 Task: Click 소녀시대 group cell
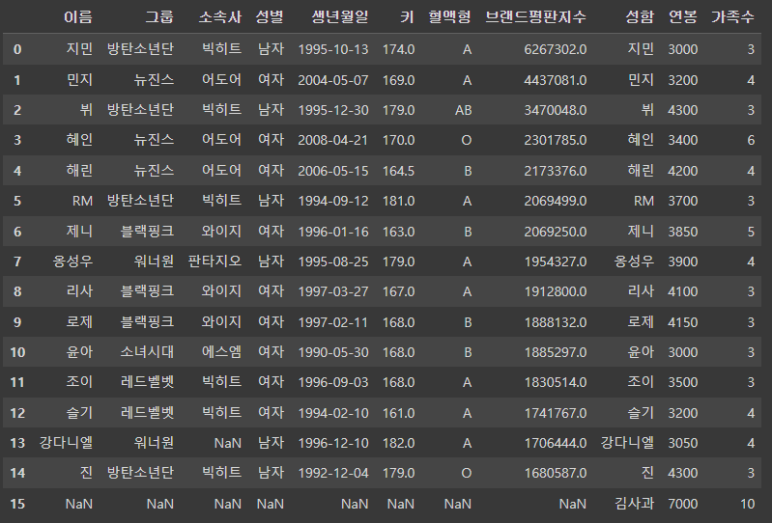147,352
